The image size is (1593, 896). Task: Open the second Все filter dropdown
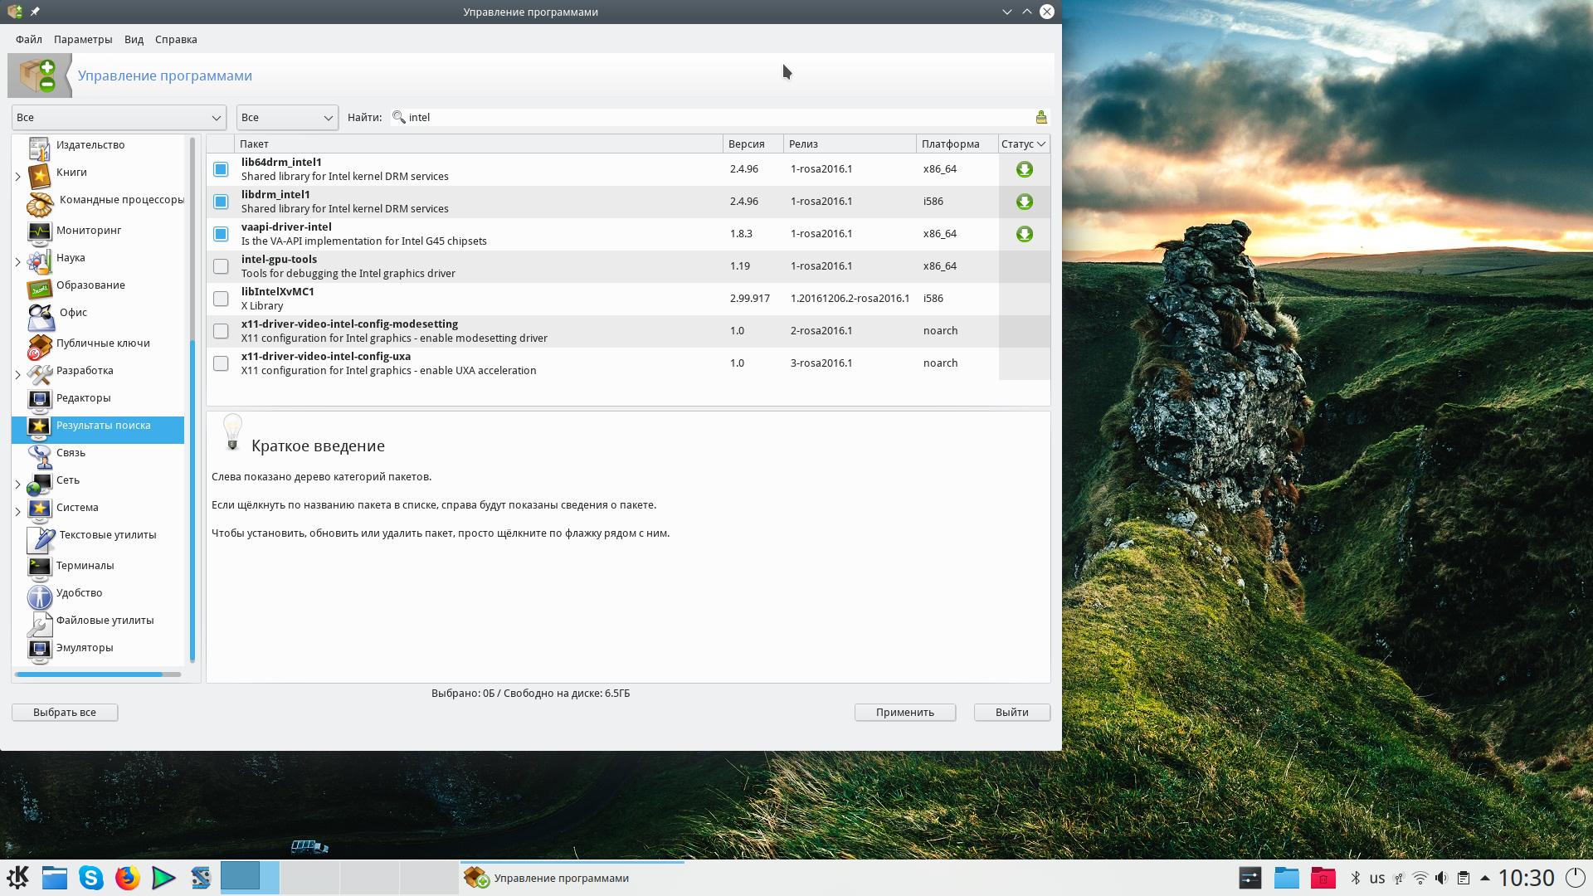click(286, 117)
